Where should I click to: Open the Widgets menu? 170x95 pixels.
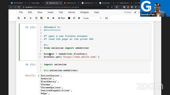84,12
